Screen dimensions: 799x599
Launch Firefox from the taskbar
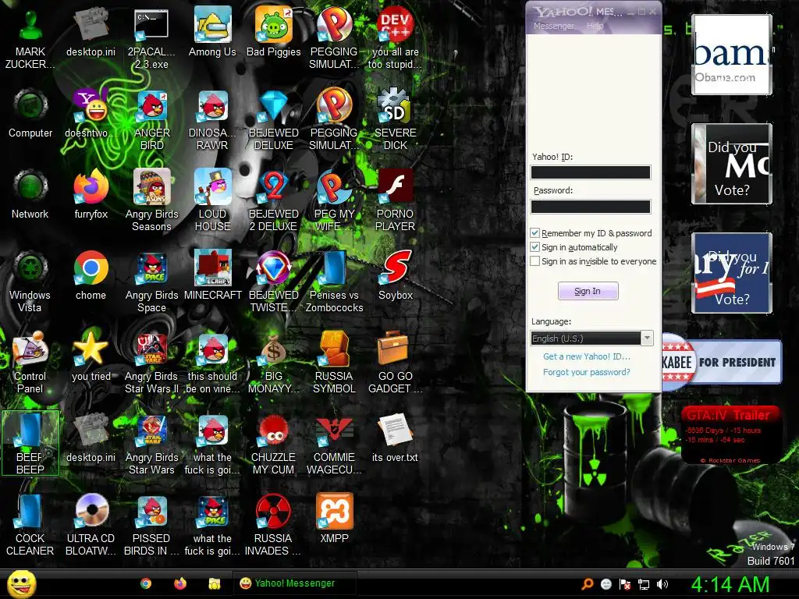[180, 583]
